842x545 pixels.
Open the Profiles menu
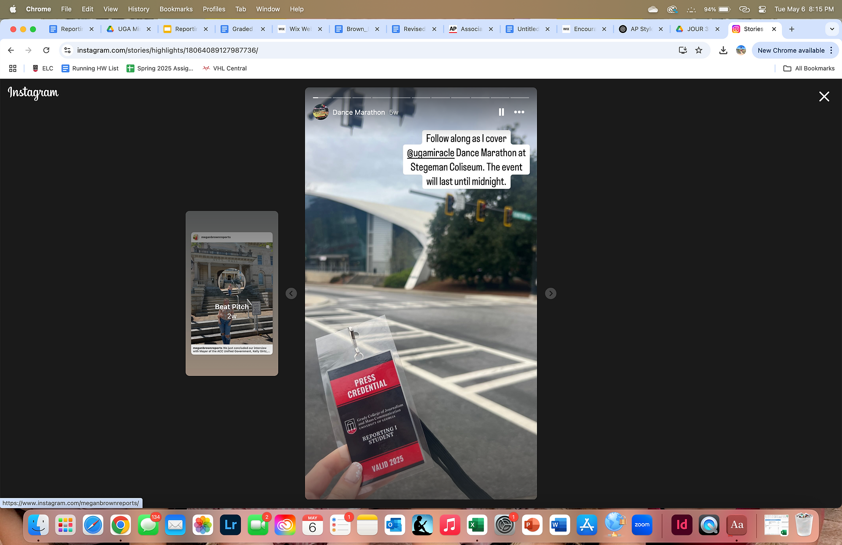tap(214, 9)
